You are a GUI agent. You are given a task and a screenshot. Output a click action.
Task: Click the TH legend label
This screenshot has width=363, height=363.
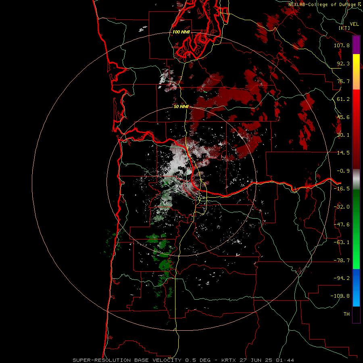[346, 314]
